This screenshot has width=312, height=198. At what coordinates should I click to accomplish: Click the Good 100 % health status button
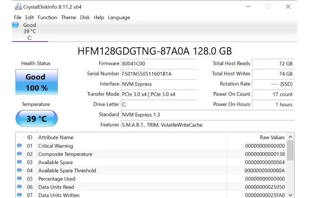click(x=36, y=82)
